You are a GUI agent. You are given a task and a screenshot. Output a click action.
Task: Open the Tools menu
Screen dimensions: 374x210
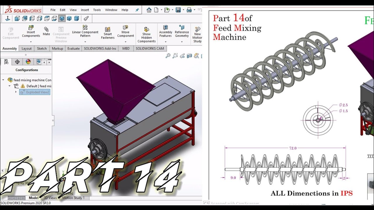click(97, 10)
